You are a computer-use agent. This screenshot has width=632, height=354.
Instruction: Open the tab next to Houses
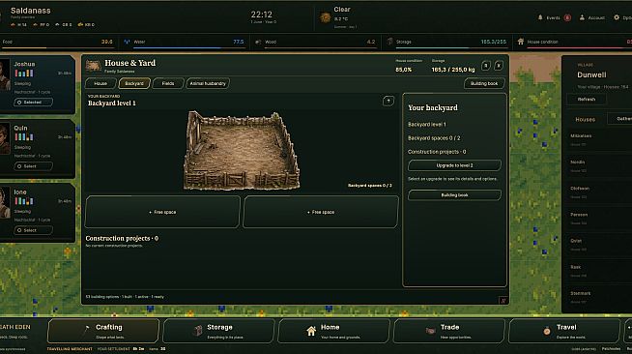pos(620,119)
